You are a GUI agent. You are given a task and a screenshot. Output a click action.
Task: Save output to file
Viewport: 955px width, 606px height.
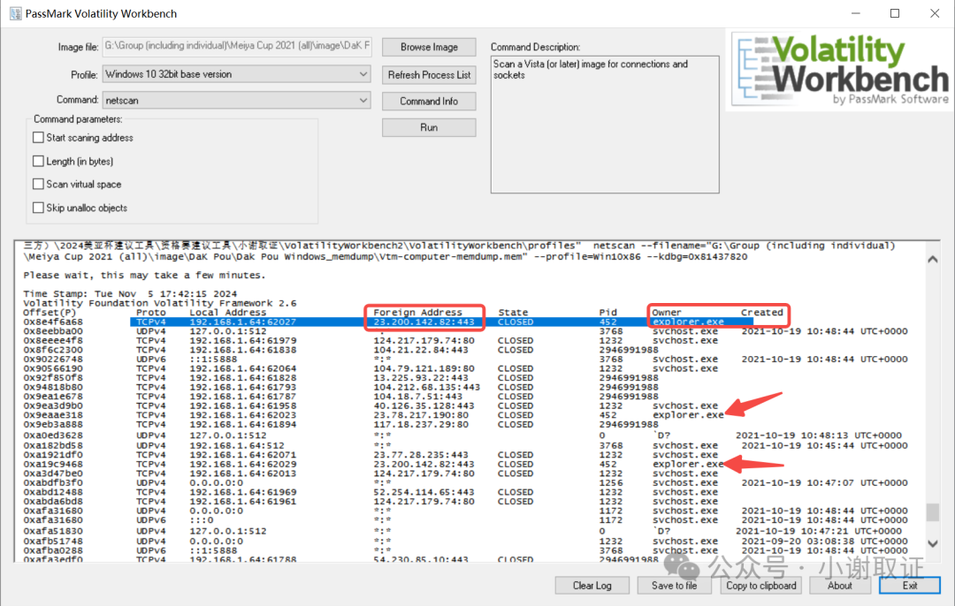point(674,586)
